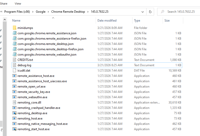Click the remoting_crashpad_handler.exe icon
The width and height of the screenshot is (200, 136).
(x=14, y=108)
